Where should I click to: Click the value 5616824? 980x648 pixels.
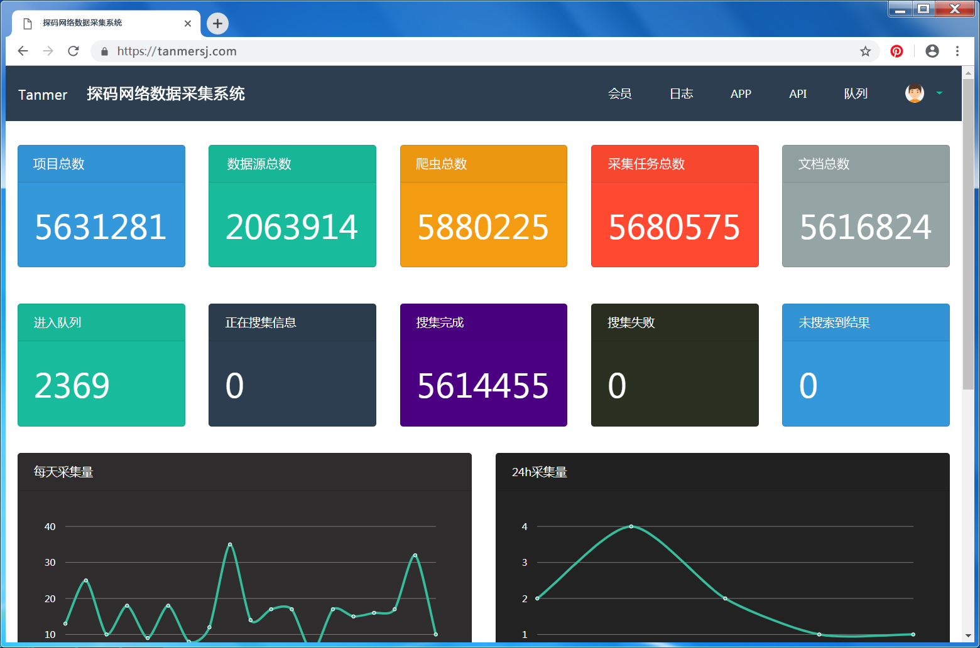tap(865, 227)
